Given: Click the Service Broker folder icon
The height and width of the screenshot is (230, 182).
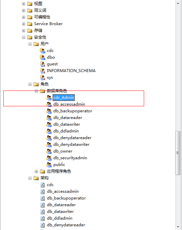Looking at the screenshot, I should (x=29, y=24).
